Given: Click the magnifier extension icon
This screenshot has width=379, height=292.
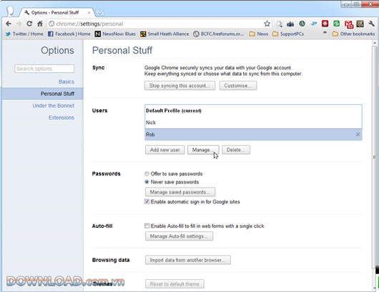Looking at the screenshot, I should (279, 24).
